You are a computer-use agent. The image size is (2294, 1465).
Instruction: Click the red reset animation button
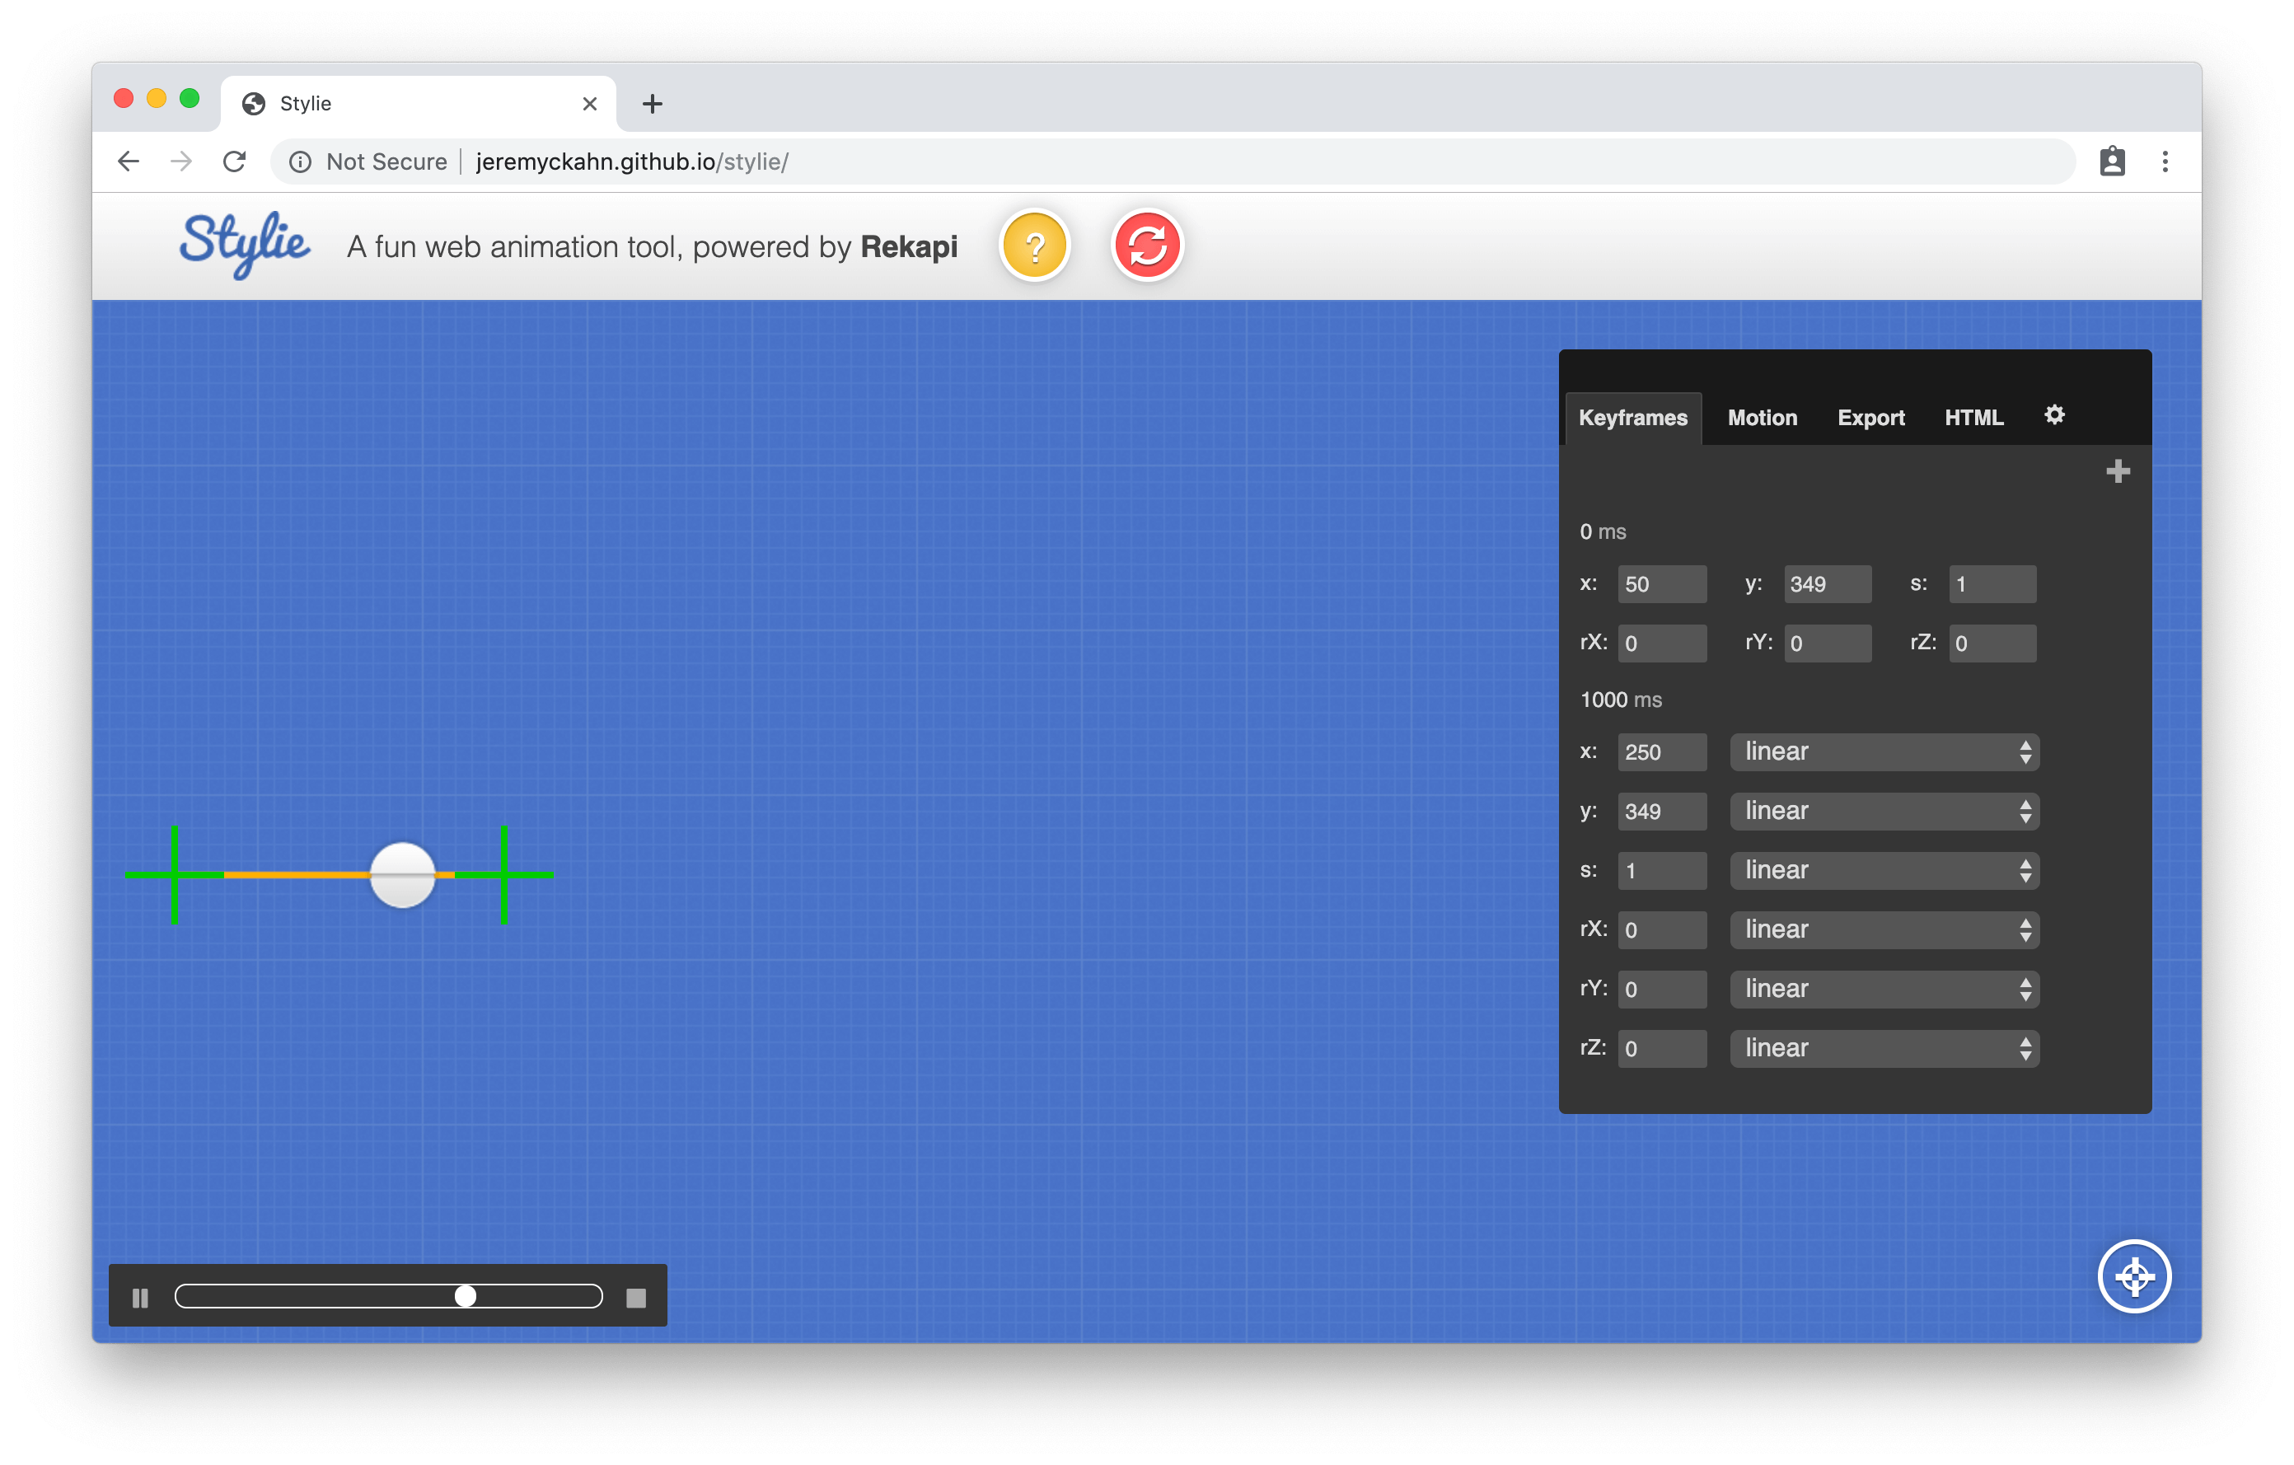(1147, 246)
